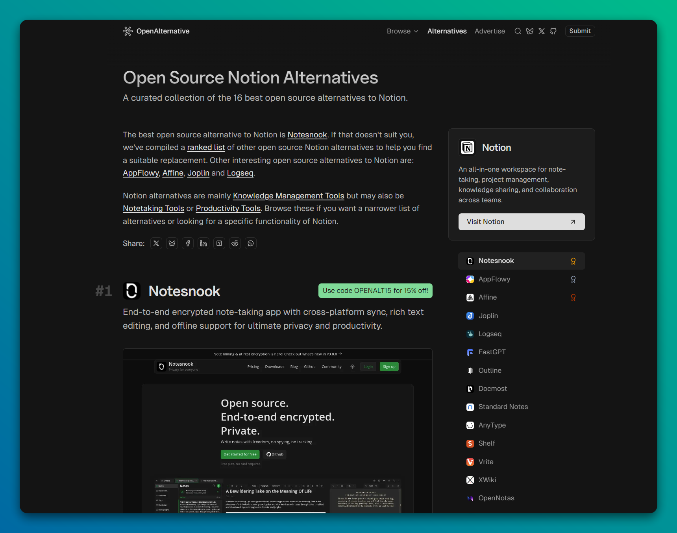Share the page on Facebook
Image resolution: width=677 pixels, height=533 pixels.
point(188,243)
